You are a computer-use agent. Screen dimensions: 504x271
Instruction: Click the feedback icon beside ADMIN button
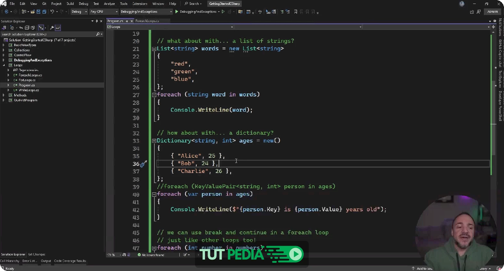(x=479, y=12)
